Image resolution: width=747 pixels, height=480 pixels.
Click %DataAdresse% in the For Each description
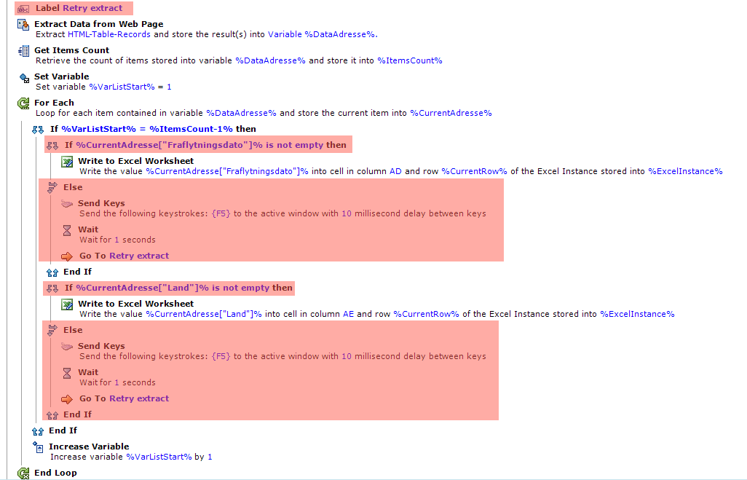pyautogui.click(x=241, y=113)
